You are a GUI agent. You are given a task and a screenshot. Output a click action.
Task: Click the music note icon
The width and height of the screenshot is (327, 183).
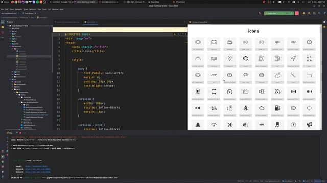click(309, 125)
